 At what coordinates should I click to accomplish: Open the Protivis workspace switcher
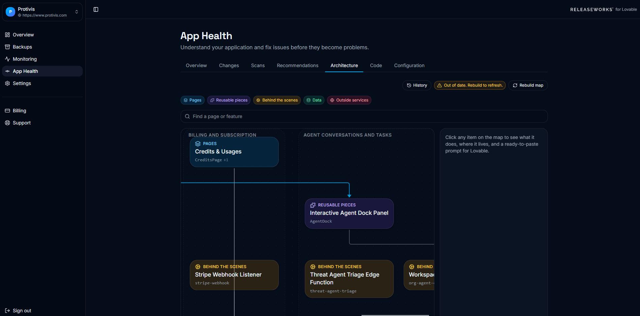tap(42, 12)
